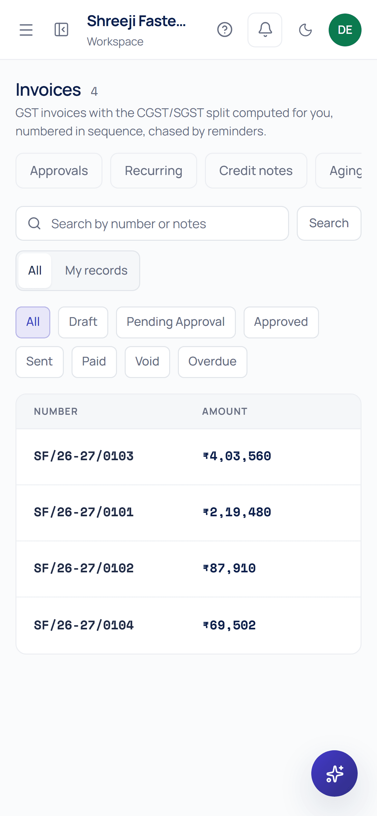
Task: Filter invoices by Pending Approval
Action: pyautogui.click(x=176, y=322)
